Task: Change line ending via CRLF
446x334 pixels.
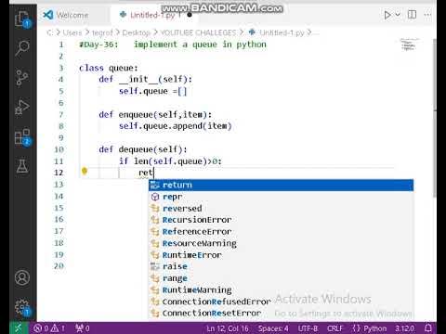Action: coord(335,328)
